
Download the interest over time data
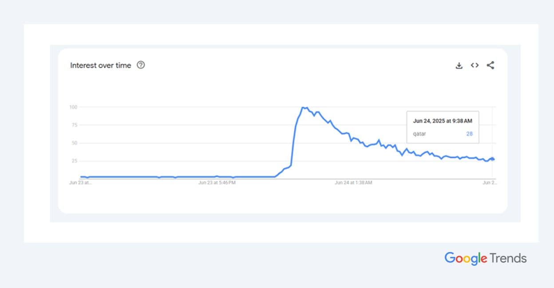(459, 66)
